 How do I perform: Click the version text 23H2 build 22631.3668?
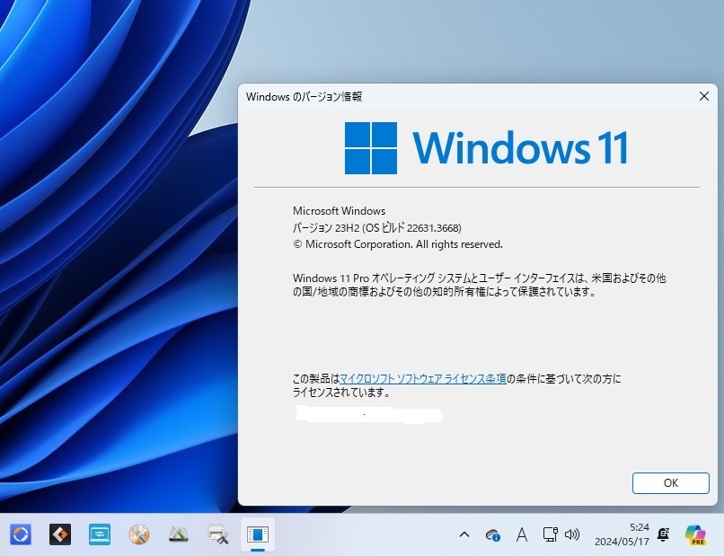[x=376, y=227]
